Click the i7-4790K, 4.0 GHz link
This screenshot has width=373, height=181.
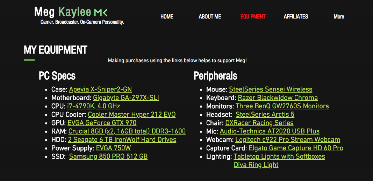pos(93,106)
